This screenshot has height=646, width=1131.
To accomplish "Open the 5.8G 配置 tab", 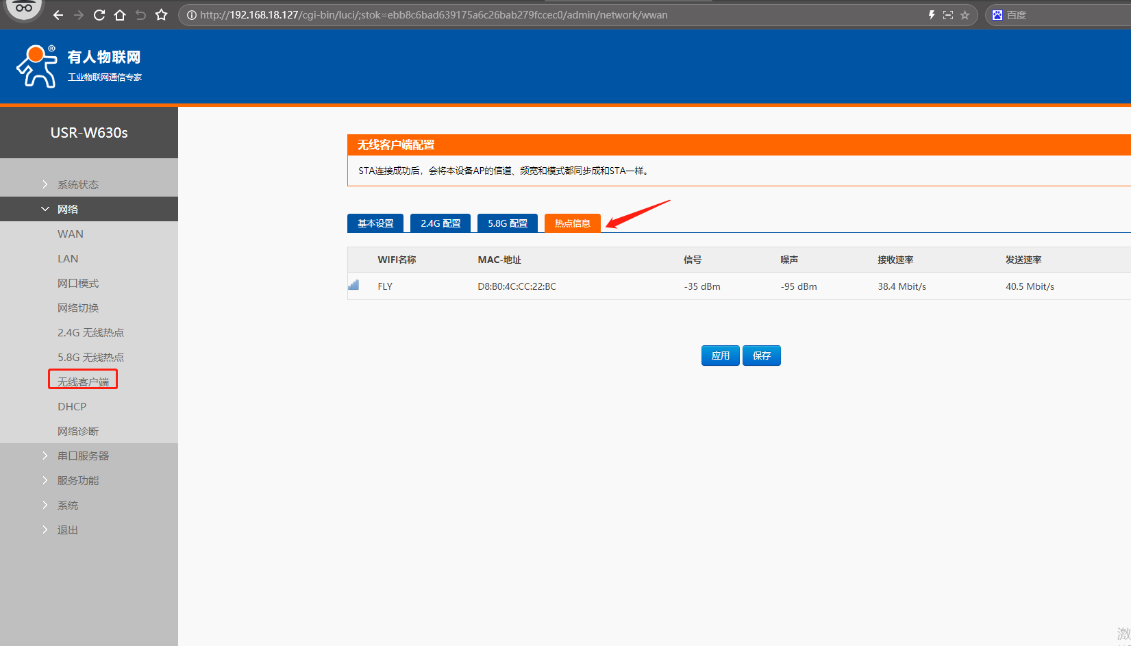I will 508,223.
